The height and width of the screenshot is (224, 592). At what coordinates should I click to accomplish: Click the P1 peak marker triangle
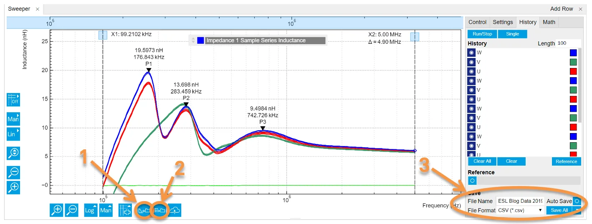(149, 70)
